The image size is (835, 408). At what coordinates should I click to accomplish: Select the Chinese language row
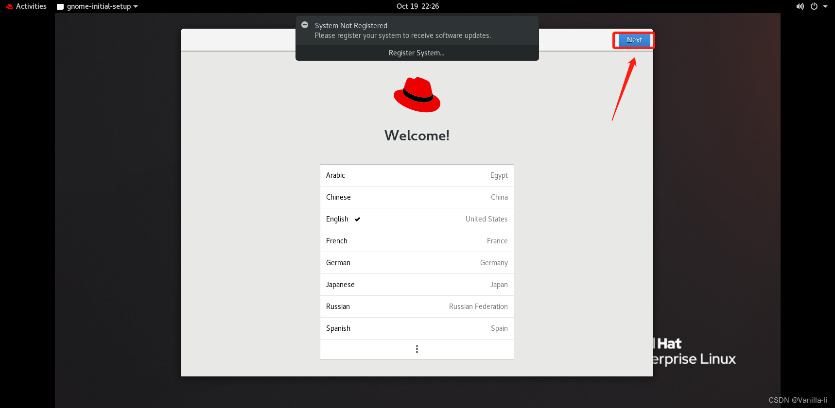point(417,197)
